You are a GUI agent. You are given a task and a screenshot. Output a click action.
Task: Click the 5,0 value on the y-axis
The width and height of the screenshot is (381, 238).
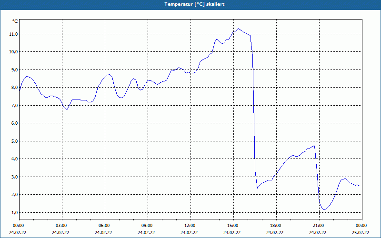pos(14,141)
